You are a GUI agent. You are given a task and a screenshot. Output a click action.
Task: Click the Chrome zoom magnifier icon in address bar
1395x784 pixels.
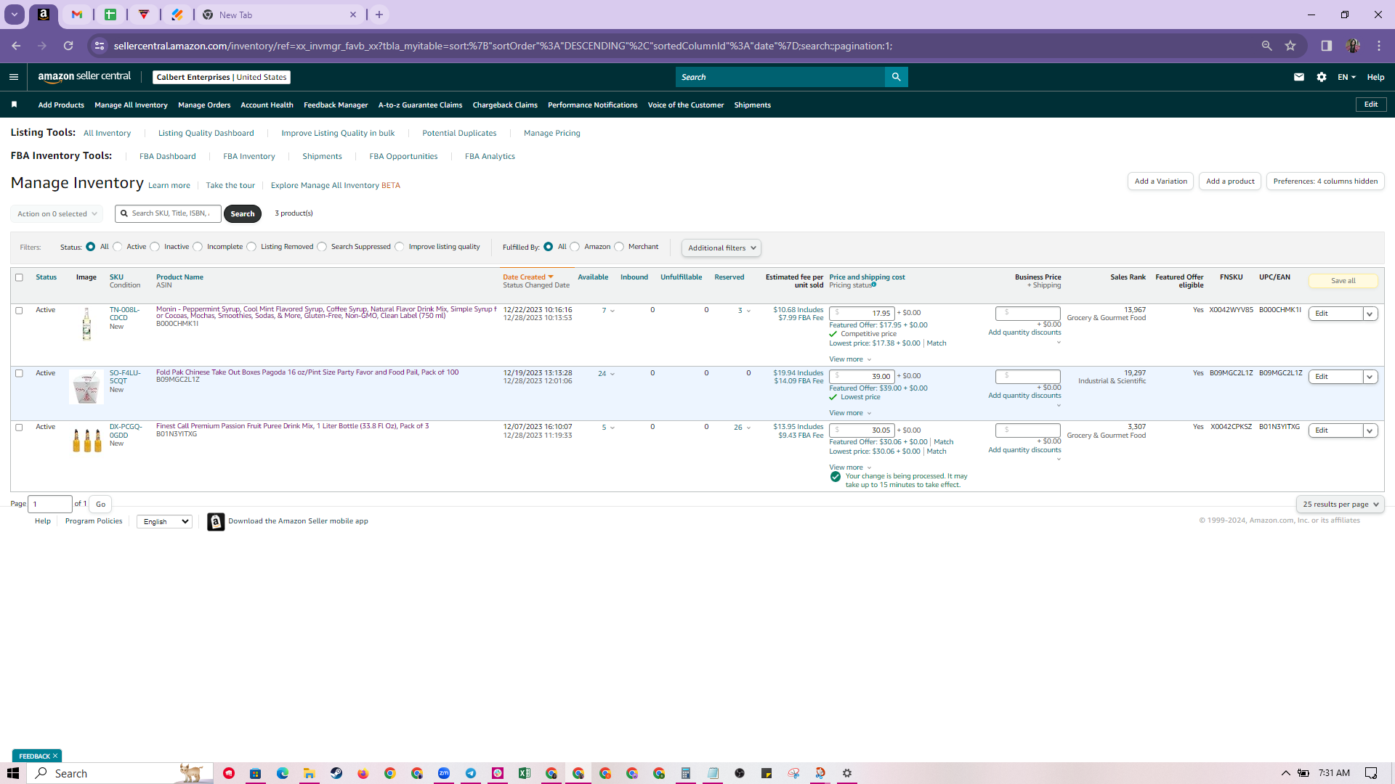(x=1266, y=46)
